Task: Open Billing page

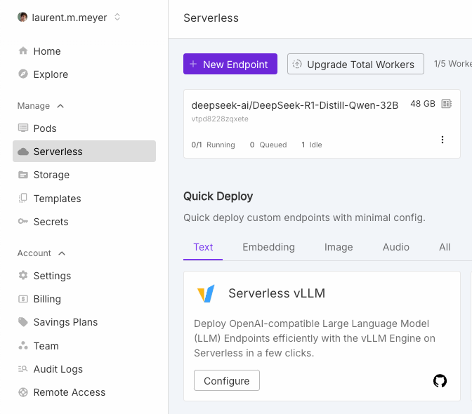Action: tap(47, 299)
